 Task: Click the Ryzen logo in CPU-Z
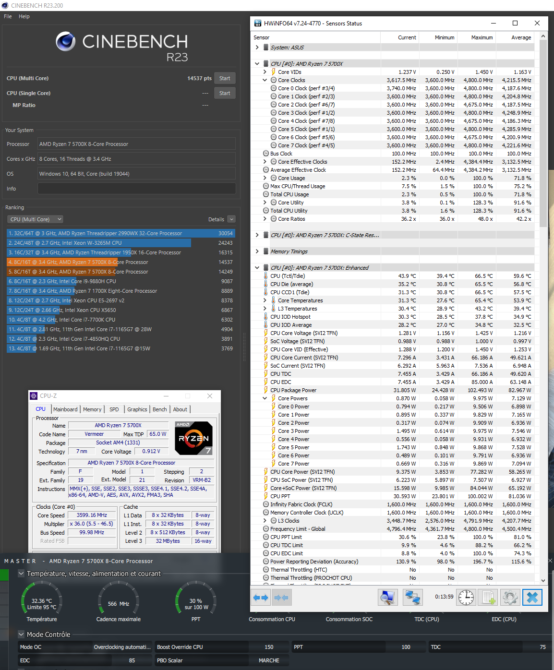click(193, 438)
